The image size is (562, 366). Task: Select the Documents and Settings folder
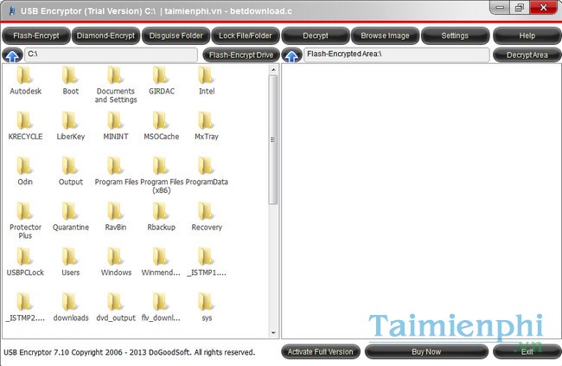(x=115, y=85)
